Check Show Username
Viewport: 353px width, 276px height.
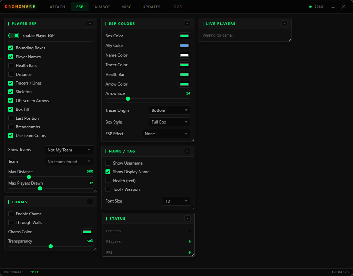click(x=108, y=163)
